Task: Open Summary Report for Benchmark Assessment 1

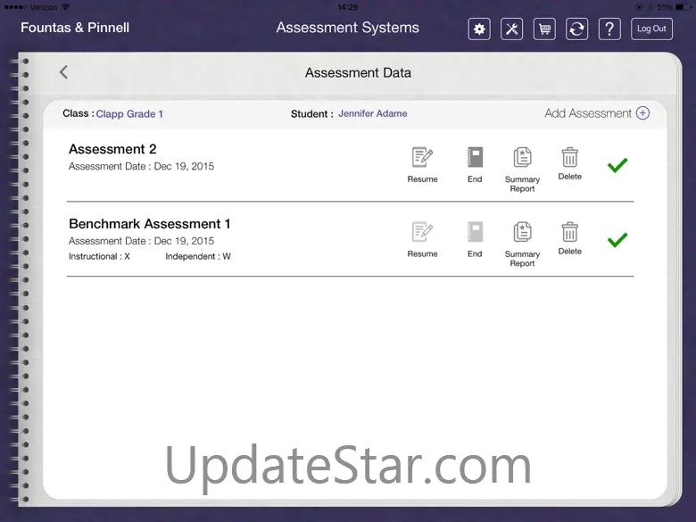Action: click(522, 244)
